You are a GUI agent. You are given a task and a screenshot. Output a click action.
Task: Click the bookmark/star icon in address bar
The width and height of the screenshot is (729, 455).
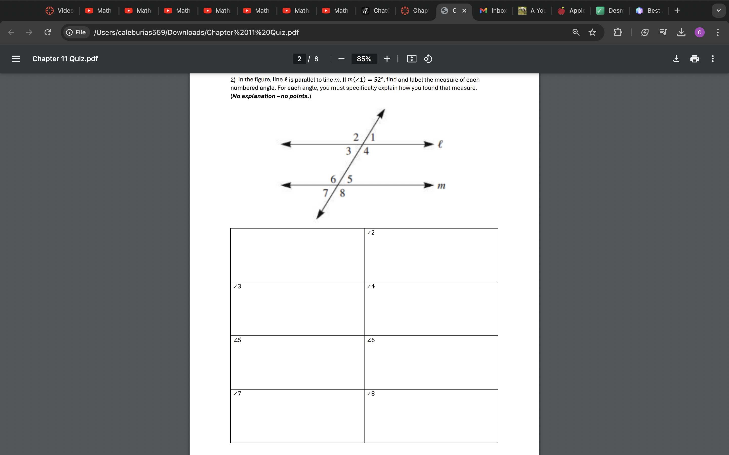(592, 33)
